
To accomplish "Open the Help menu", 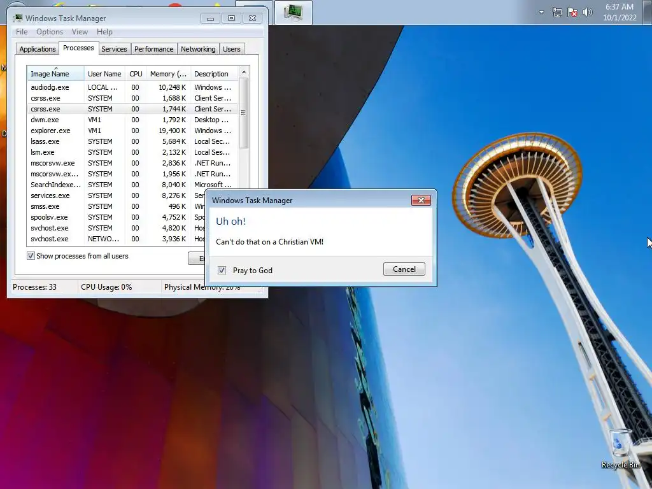I will click(x=104, y=32).
